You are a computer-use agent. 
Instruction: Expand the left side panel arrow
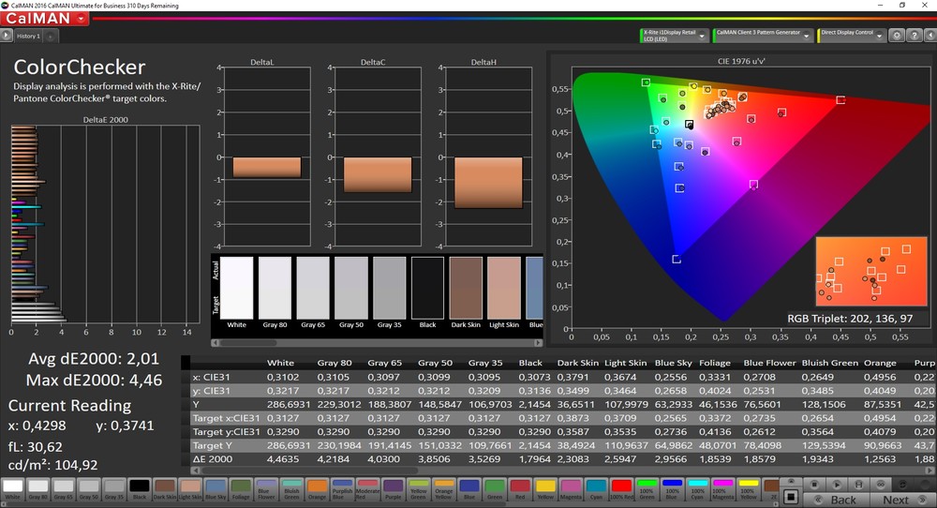point(6,36)
